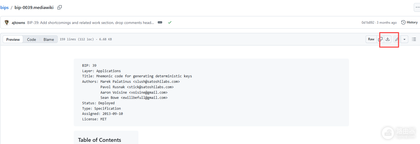Select the Type: Specification line
Image resolution: width=420 pixels, height=144 pixels.
(101, 108)
